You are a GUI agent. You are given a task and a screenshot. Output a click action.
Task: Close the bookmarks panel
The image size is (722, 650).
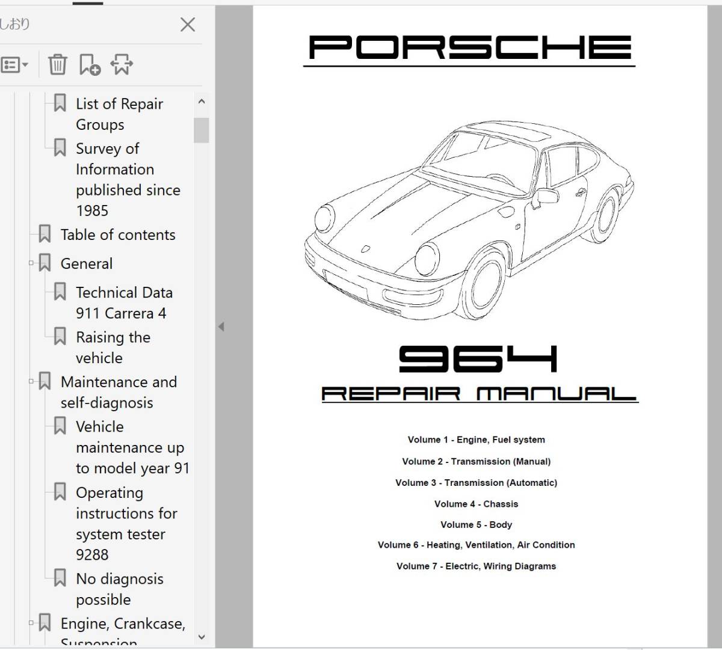pyautogui.click(x=188, y=25)
